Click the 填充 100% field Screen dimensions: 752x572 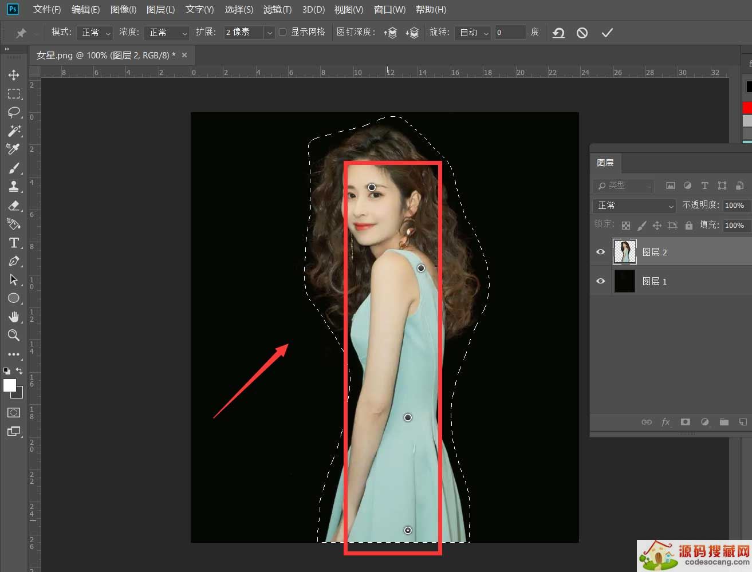[736, 225]
